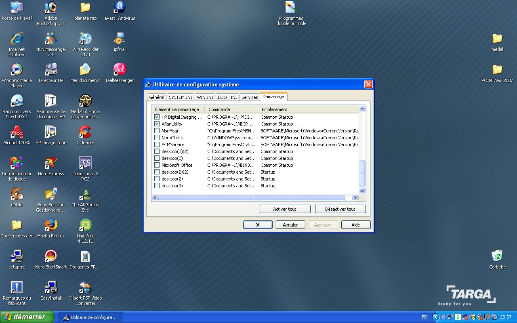Select the POINTAGE 2007 folder icon
The height and width of the screenshot is (323, 517).
click(497, 73)
